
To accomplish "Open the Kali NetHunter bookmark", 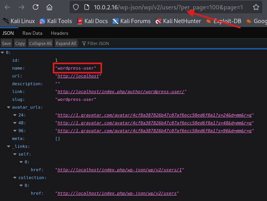I will 178,21.
